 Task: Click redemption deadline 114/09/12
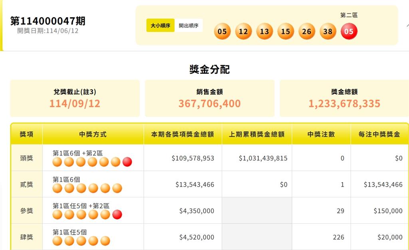click(75, 104)
